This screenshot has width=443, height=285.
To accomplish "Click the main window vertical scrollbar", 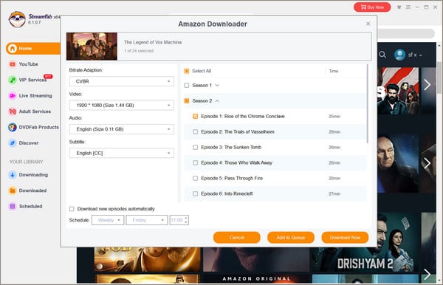I will pos(439,78).
